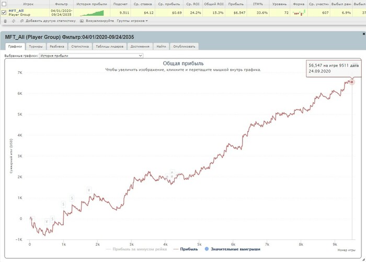Open the Найти tab

161,46
